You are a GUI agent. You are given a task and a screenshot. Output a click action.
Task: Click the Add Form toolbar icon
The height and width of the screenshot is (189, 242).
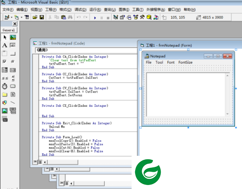point(16,17)
